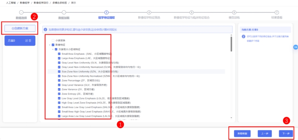The image size is (298, 140).
Task: Click scrollbar down arrow in feature list
Action: pos(231,118)
